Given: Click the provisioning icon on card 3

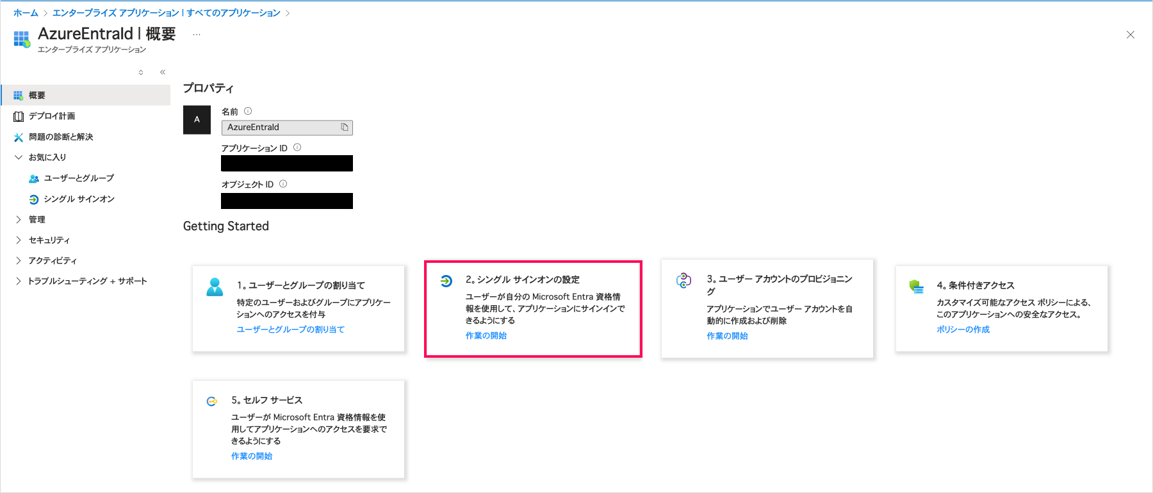Looking at the screenshot, I should click(684, 280).
